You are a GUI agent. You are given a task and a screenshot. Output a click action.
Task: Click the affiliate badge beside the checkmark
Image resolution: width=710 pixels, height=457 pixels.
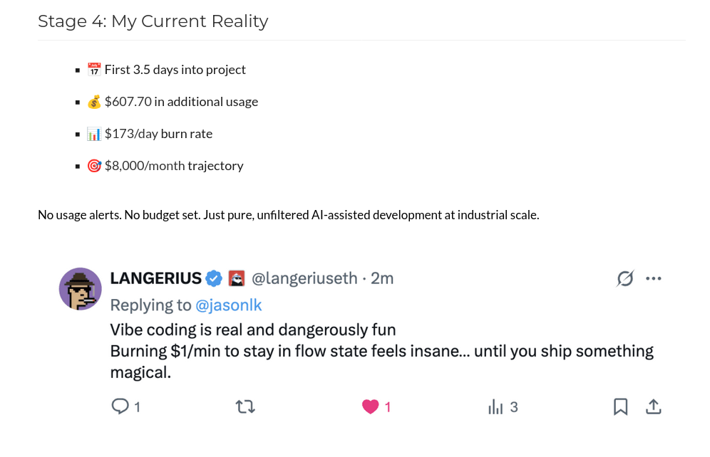[236, 278]
